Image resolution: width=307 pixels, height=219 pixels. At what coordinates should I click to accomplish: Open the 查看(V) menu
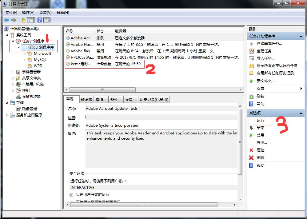click(x=46, y=13)
